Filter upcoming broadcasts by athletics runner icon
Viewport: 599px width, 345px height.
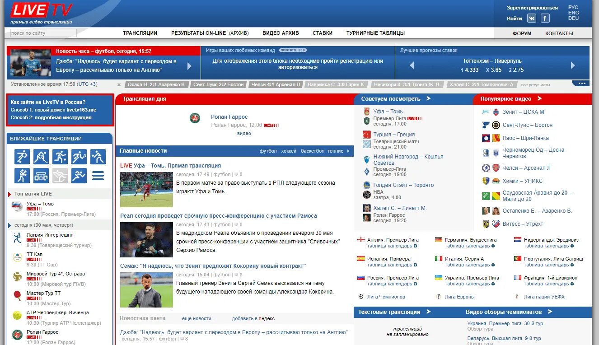coord(79,176)
